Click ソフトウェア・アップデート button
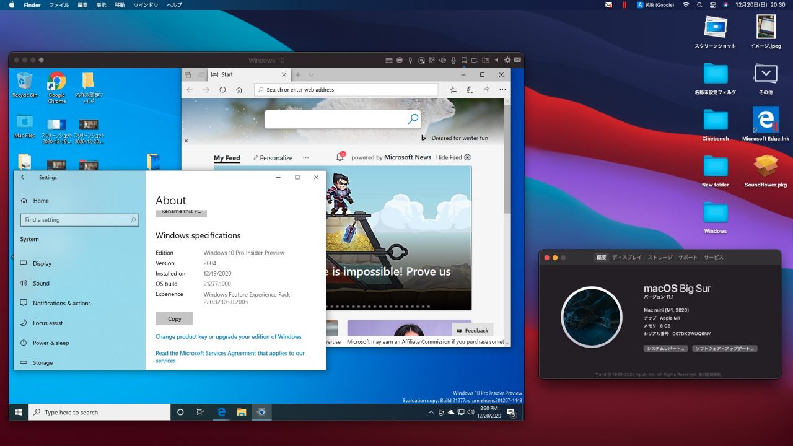Screen dimensions: 793x446 click(725, 349)
